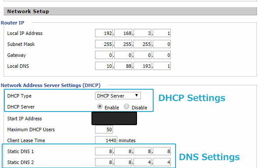Click Local IP Address first octet field 192
The height and width of the screenshot is (168, 260).
click(104, 33)
